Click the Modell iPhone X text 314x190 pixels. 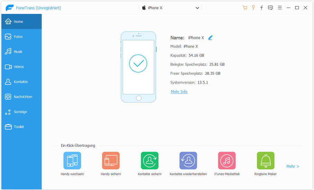click(184, 46)
